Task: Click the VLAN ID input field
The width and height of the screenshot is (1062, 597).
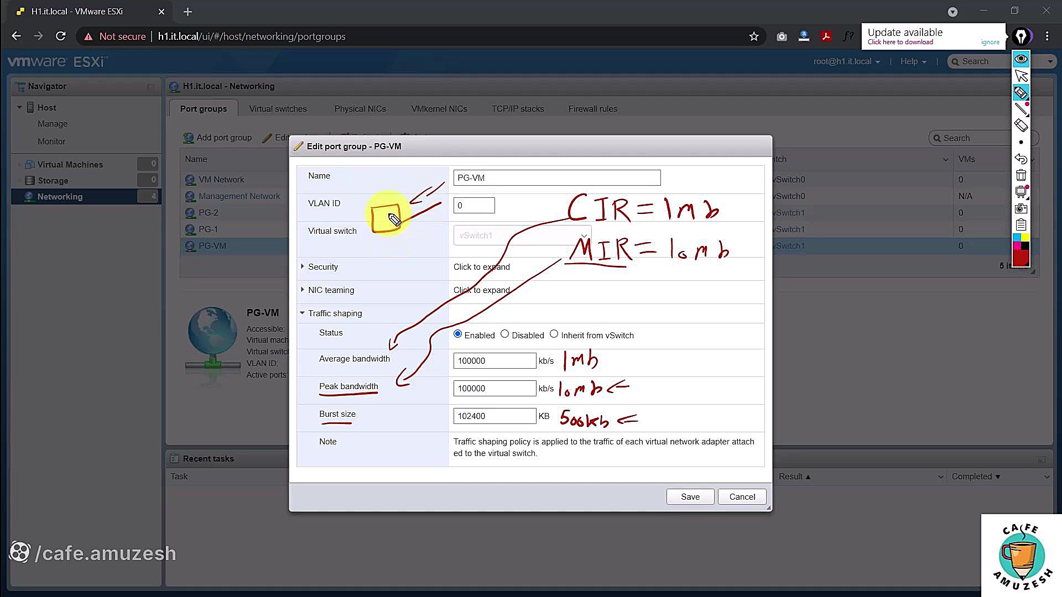Action: coord(474,206)
